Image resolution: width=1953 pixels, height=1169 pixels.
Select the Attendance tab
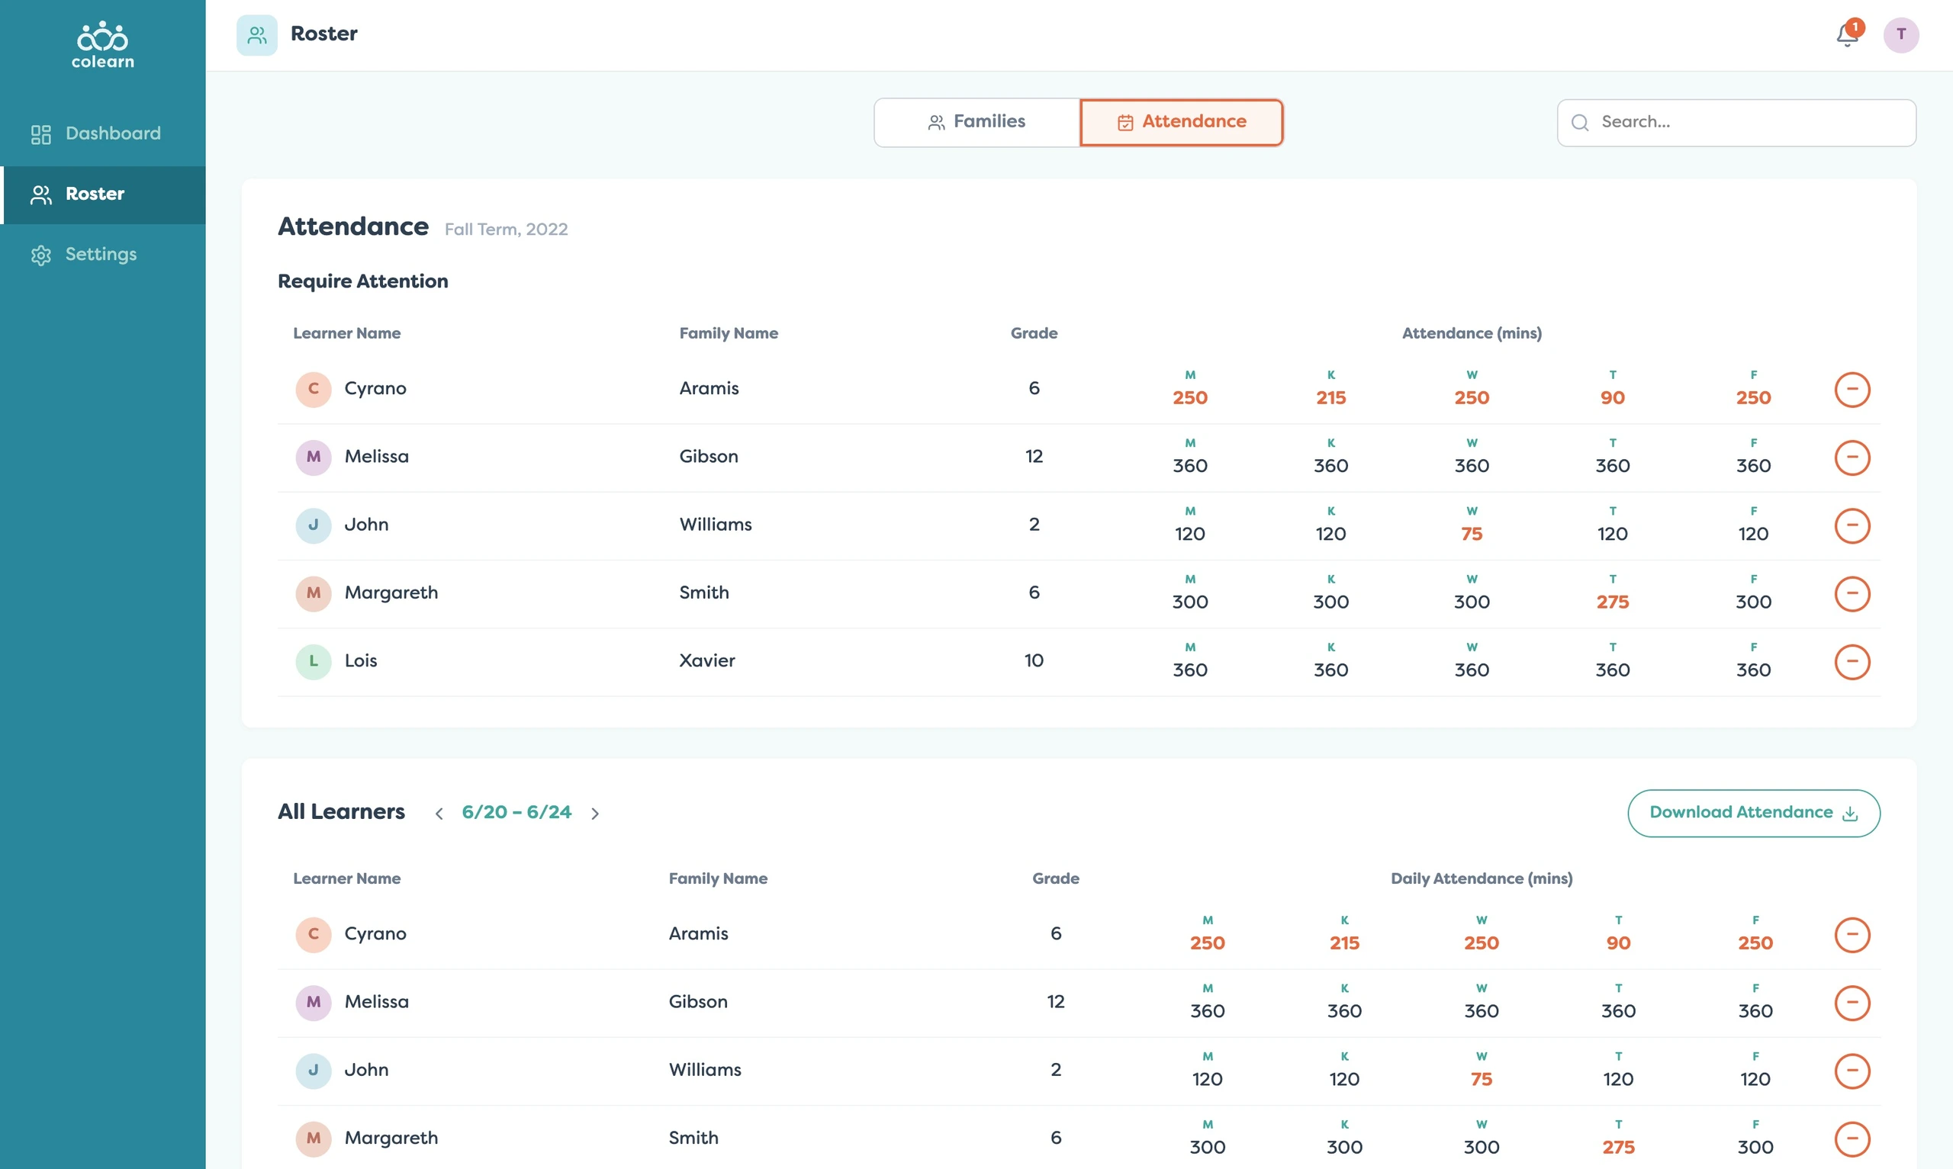click(1181, 122)
